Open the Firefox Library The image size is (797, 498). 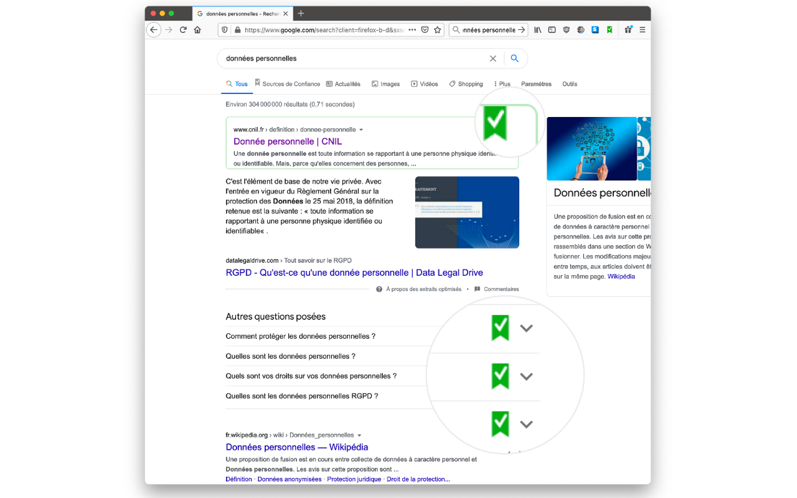pyautogui.click(x=537, y=30)
